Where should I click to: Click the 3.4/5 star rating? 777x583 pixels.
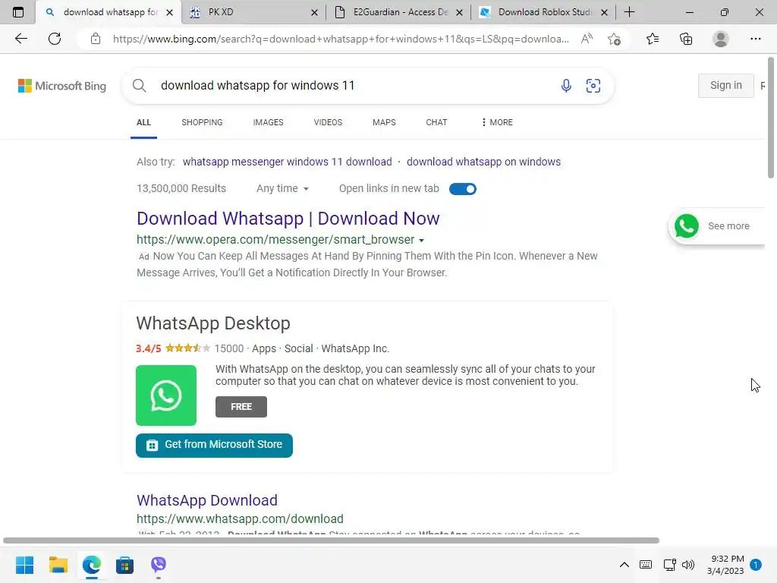pyautogui.click(x=173, y=348)
